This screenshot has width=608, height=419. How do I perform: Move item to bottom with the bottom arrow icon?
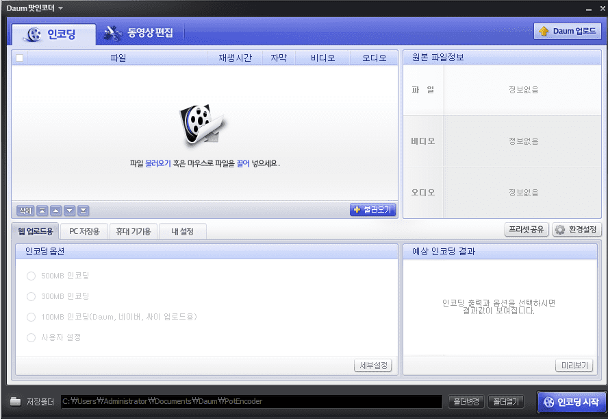pos(83,211)
